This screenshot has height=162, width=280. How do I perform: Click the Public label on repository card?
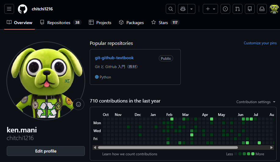pyautogui.click(x=166, y=58)
